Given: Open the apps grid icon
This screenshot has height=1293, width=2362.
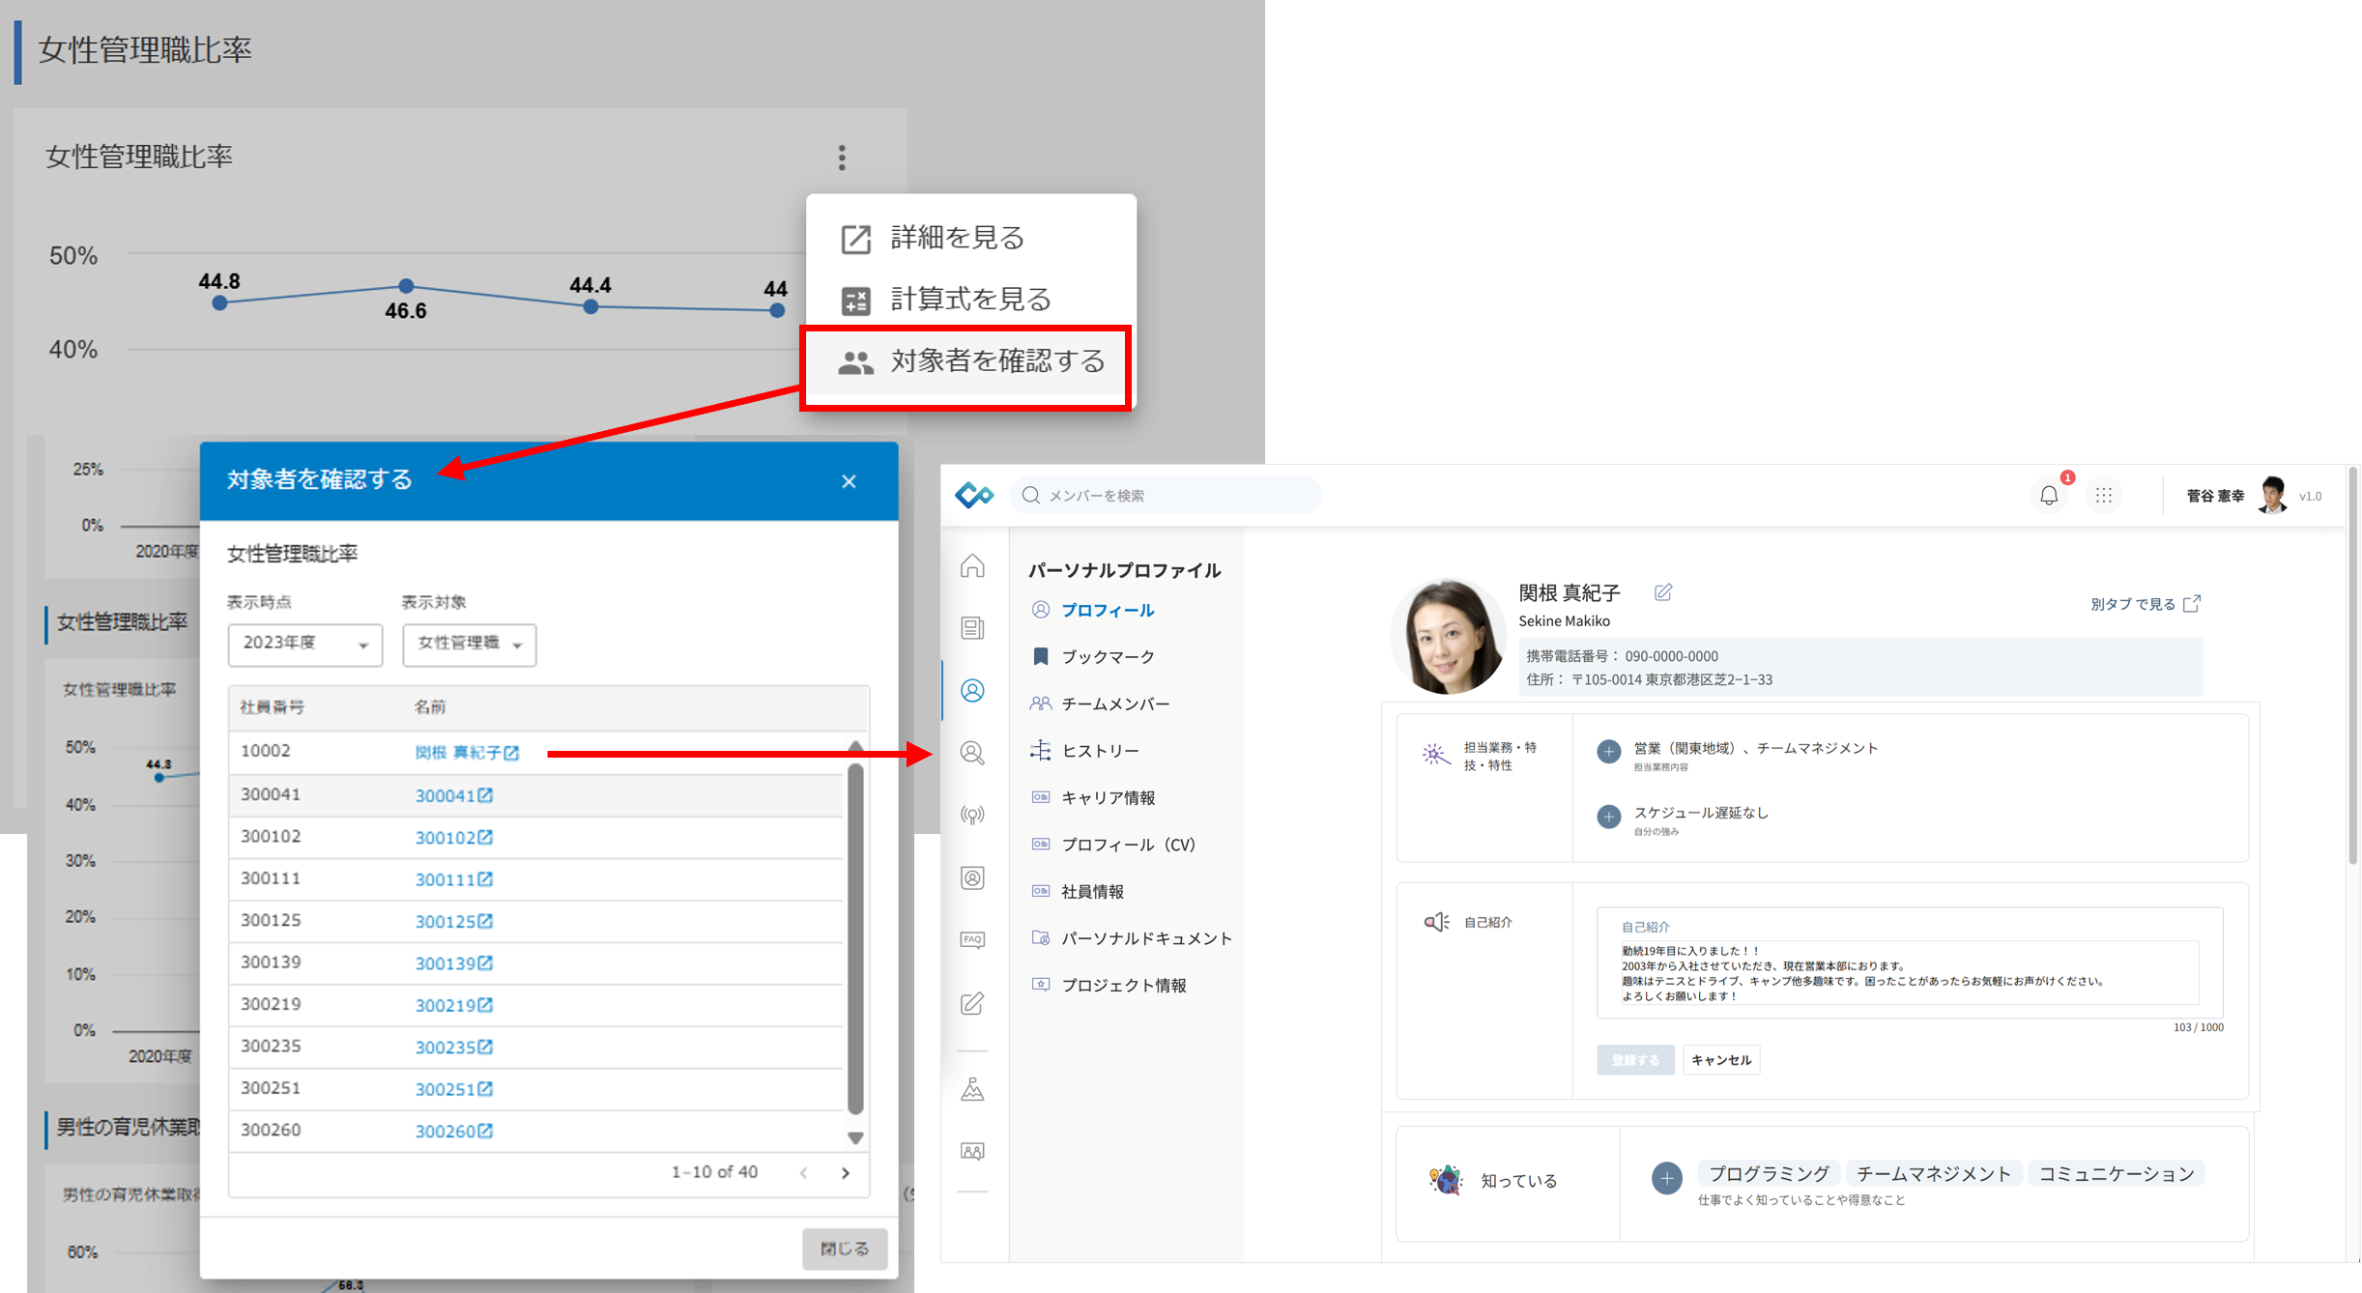Looking at the screenshot, I should click(x=2103, y=496).
